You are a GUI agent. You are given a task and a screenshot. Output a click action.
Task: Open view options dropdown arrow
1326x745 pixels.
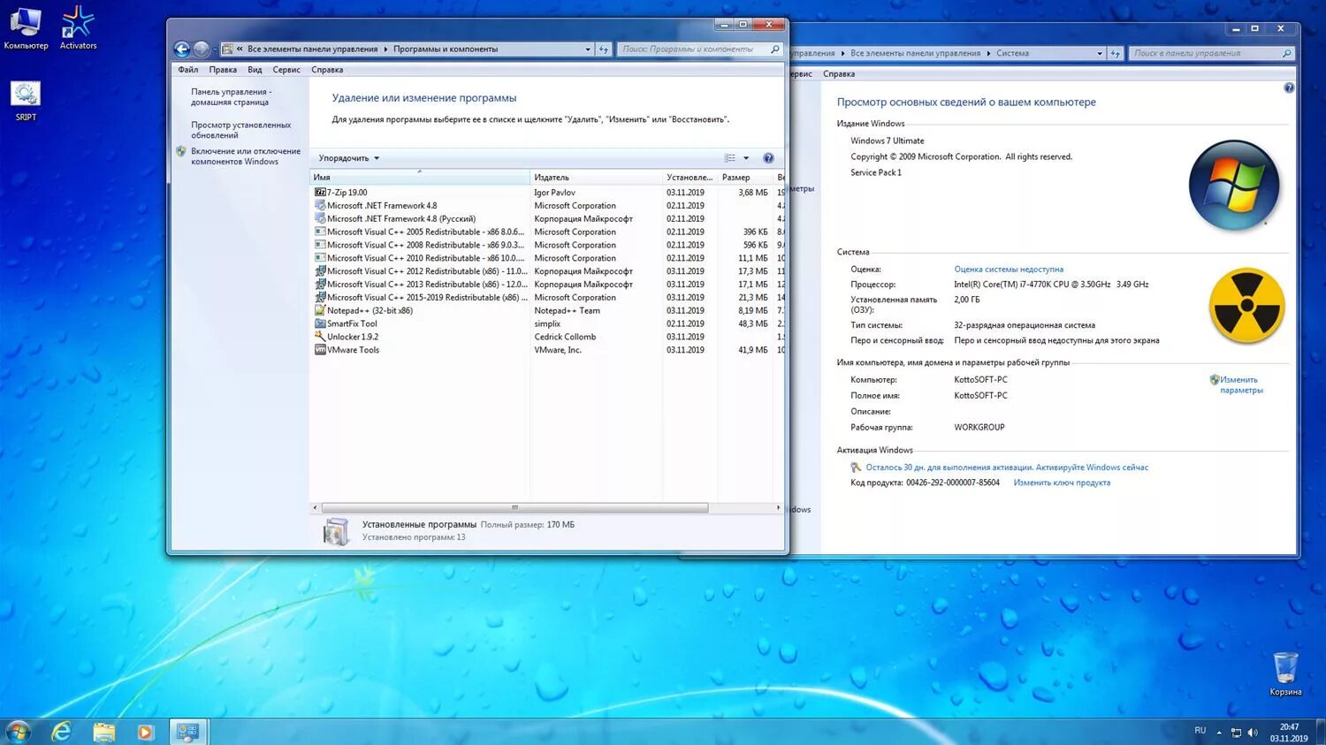[746, 158]
